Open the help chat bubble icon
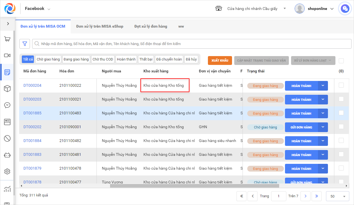Image resolution: width=354 pixels, height=205 pixels. point(345,9)
